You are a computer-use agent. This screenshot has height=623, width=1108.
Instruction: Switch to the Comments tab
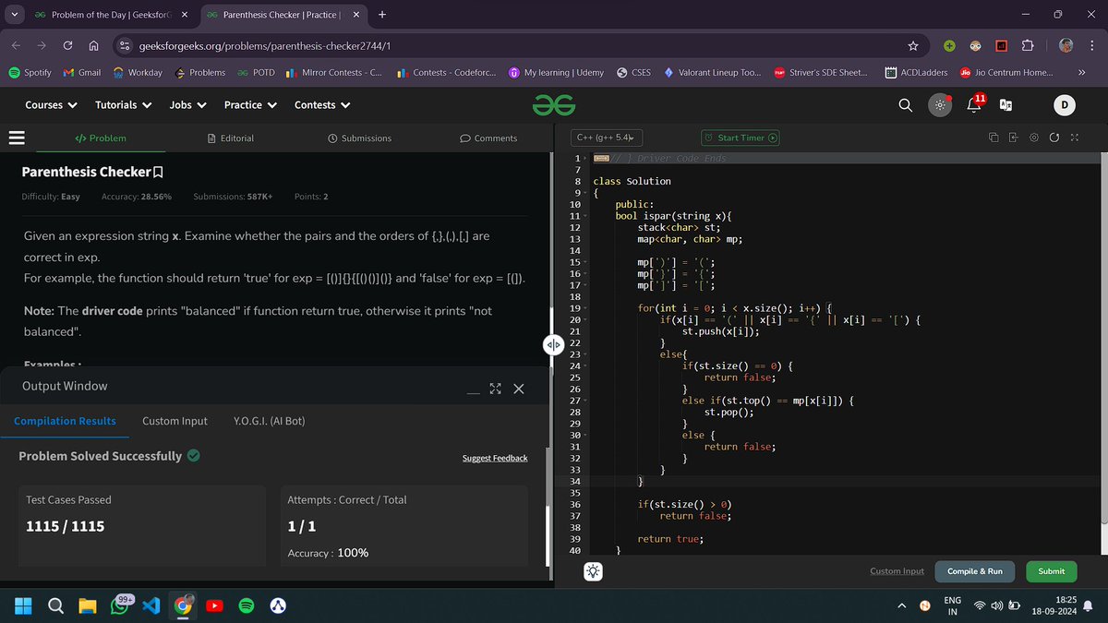tap(488, 138)
